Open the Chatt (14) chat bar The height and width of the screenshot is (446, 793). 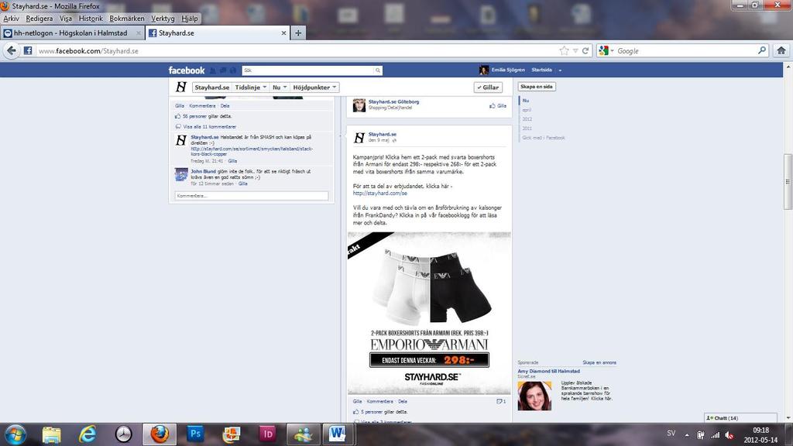pyautogui.click(x=740, y=418)
